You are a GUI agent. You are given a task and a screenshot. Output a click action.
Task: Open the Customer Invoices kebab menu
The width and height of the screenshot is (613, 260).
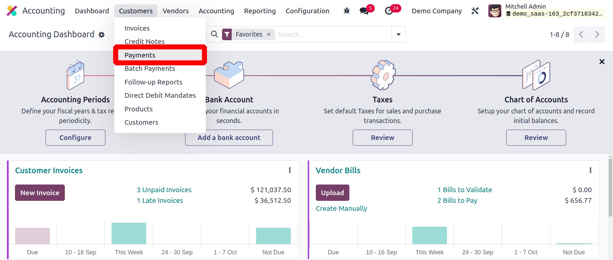[290, 170]
